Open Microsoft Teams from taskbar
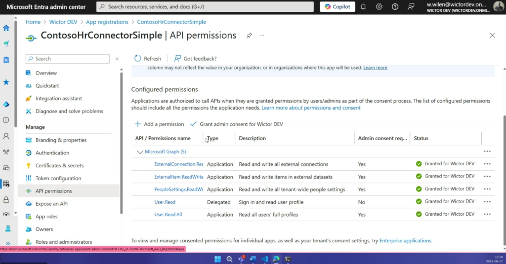Viewport: 506px width, 264px height. tap(241, 259)
